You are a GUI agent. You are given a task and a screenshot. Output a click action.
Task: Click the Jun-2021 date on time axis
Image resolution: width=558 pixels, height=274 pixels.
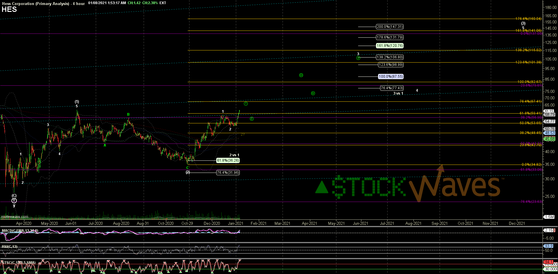[360, 223]
